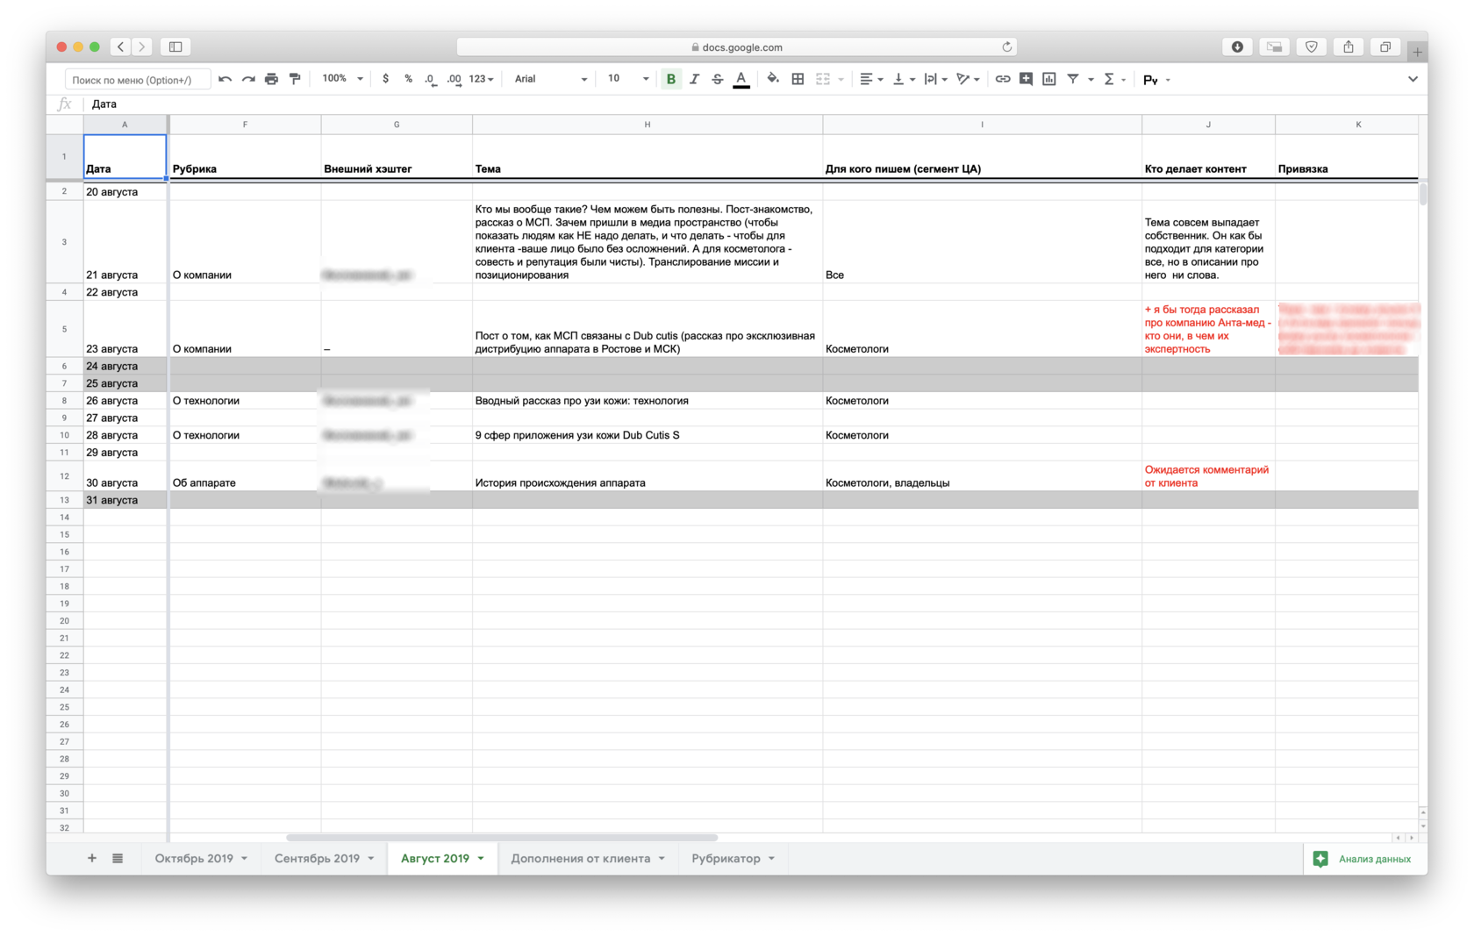The width and height of the screenshot is (1474, 936).
Task: Open the functions sigma menu
Action: 1114,79
